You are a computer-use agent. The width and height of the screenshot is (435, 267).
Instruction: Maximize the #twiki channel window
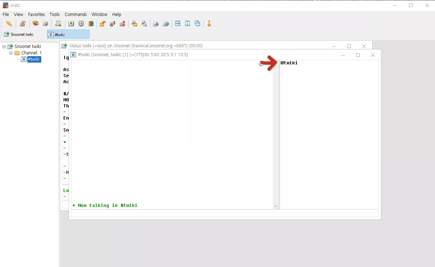tap(358, 55)
